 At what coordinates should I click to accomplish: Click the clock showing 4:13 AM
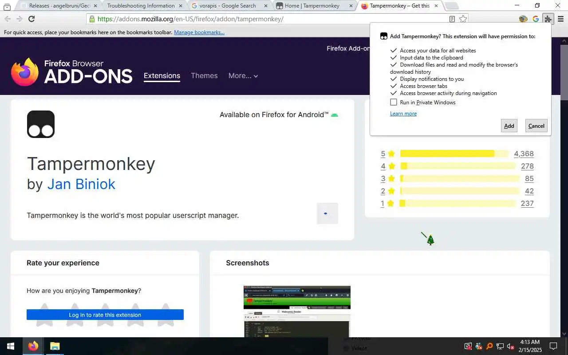530,342
